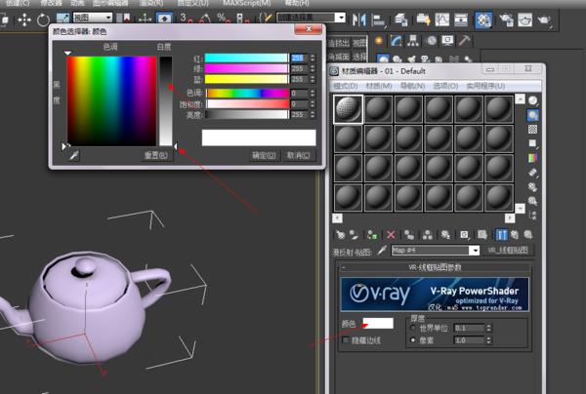Image resolution: width=586 pixels, height=394 pixels.
Task: Click on the hue/blackness color field
Action: [111, 100]
